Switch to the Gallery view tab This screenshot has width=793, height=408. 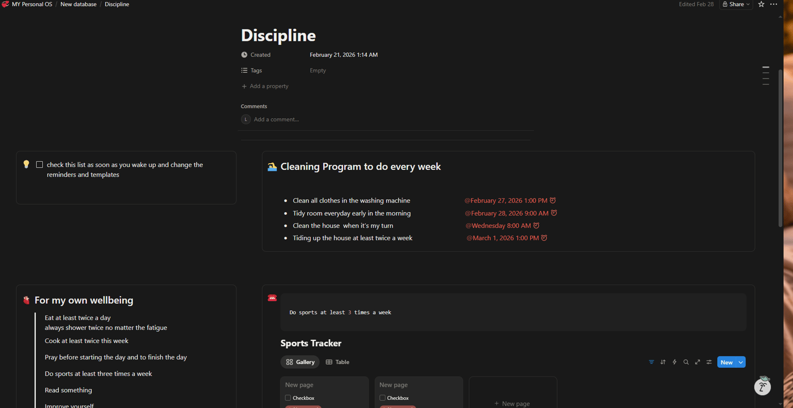tap(300, 362)
